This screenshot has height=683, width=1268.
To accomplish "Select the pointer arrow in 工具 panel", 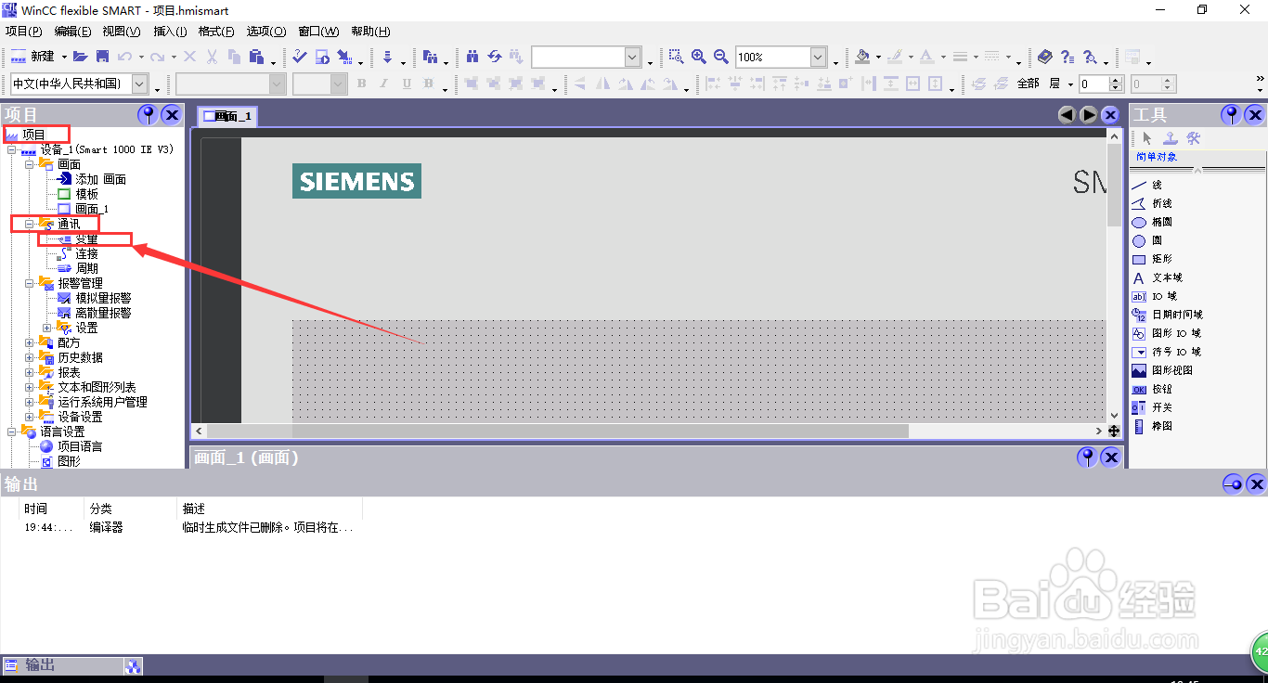I will [1147, 138].
